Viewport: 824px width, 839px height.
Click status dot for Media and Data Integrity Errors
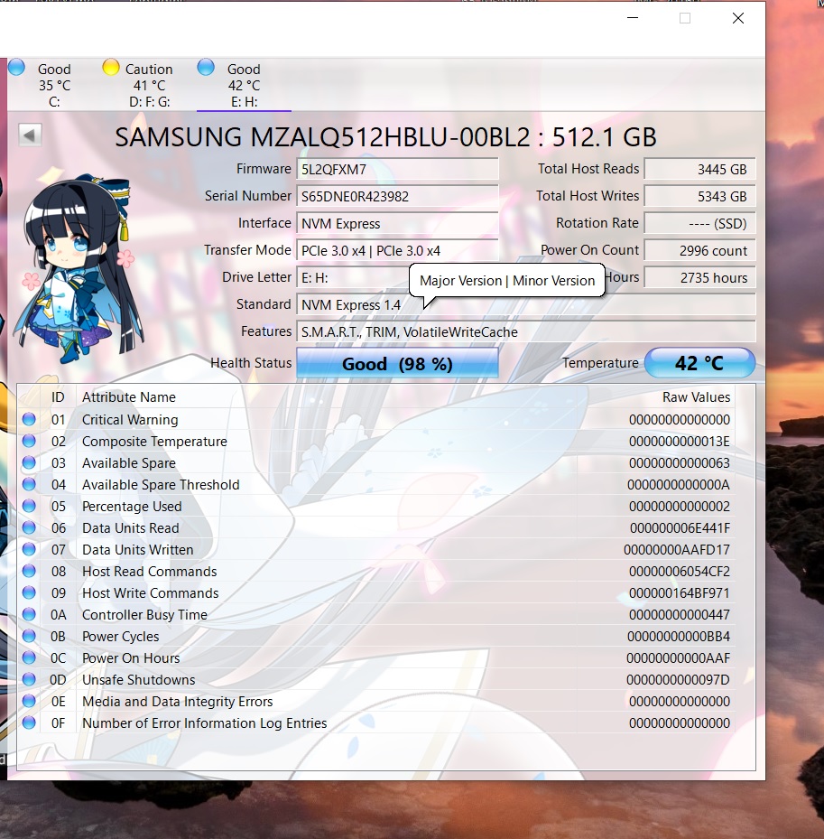30,701
